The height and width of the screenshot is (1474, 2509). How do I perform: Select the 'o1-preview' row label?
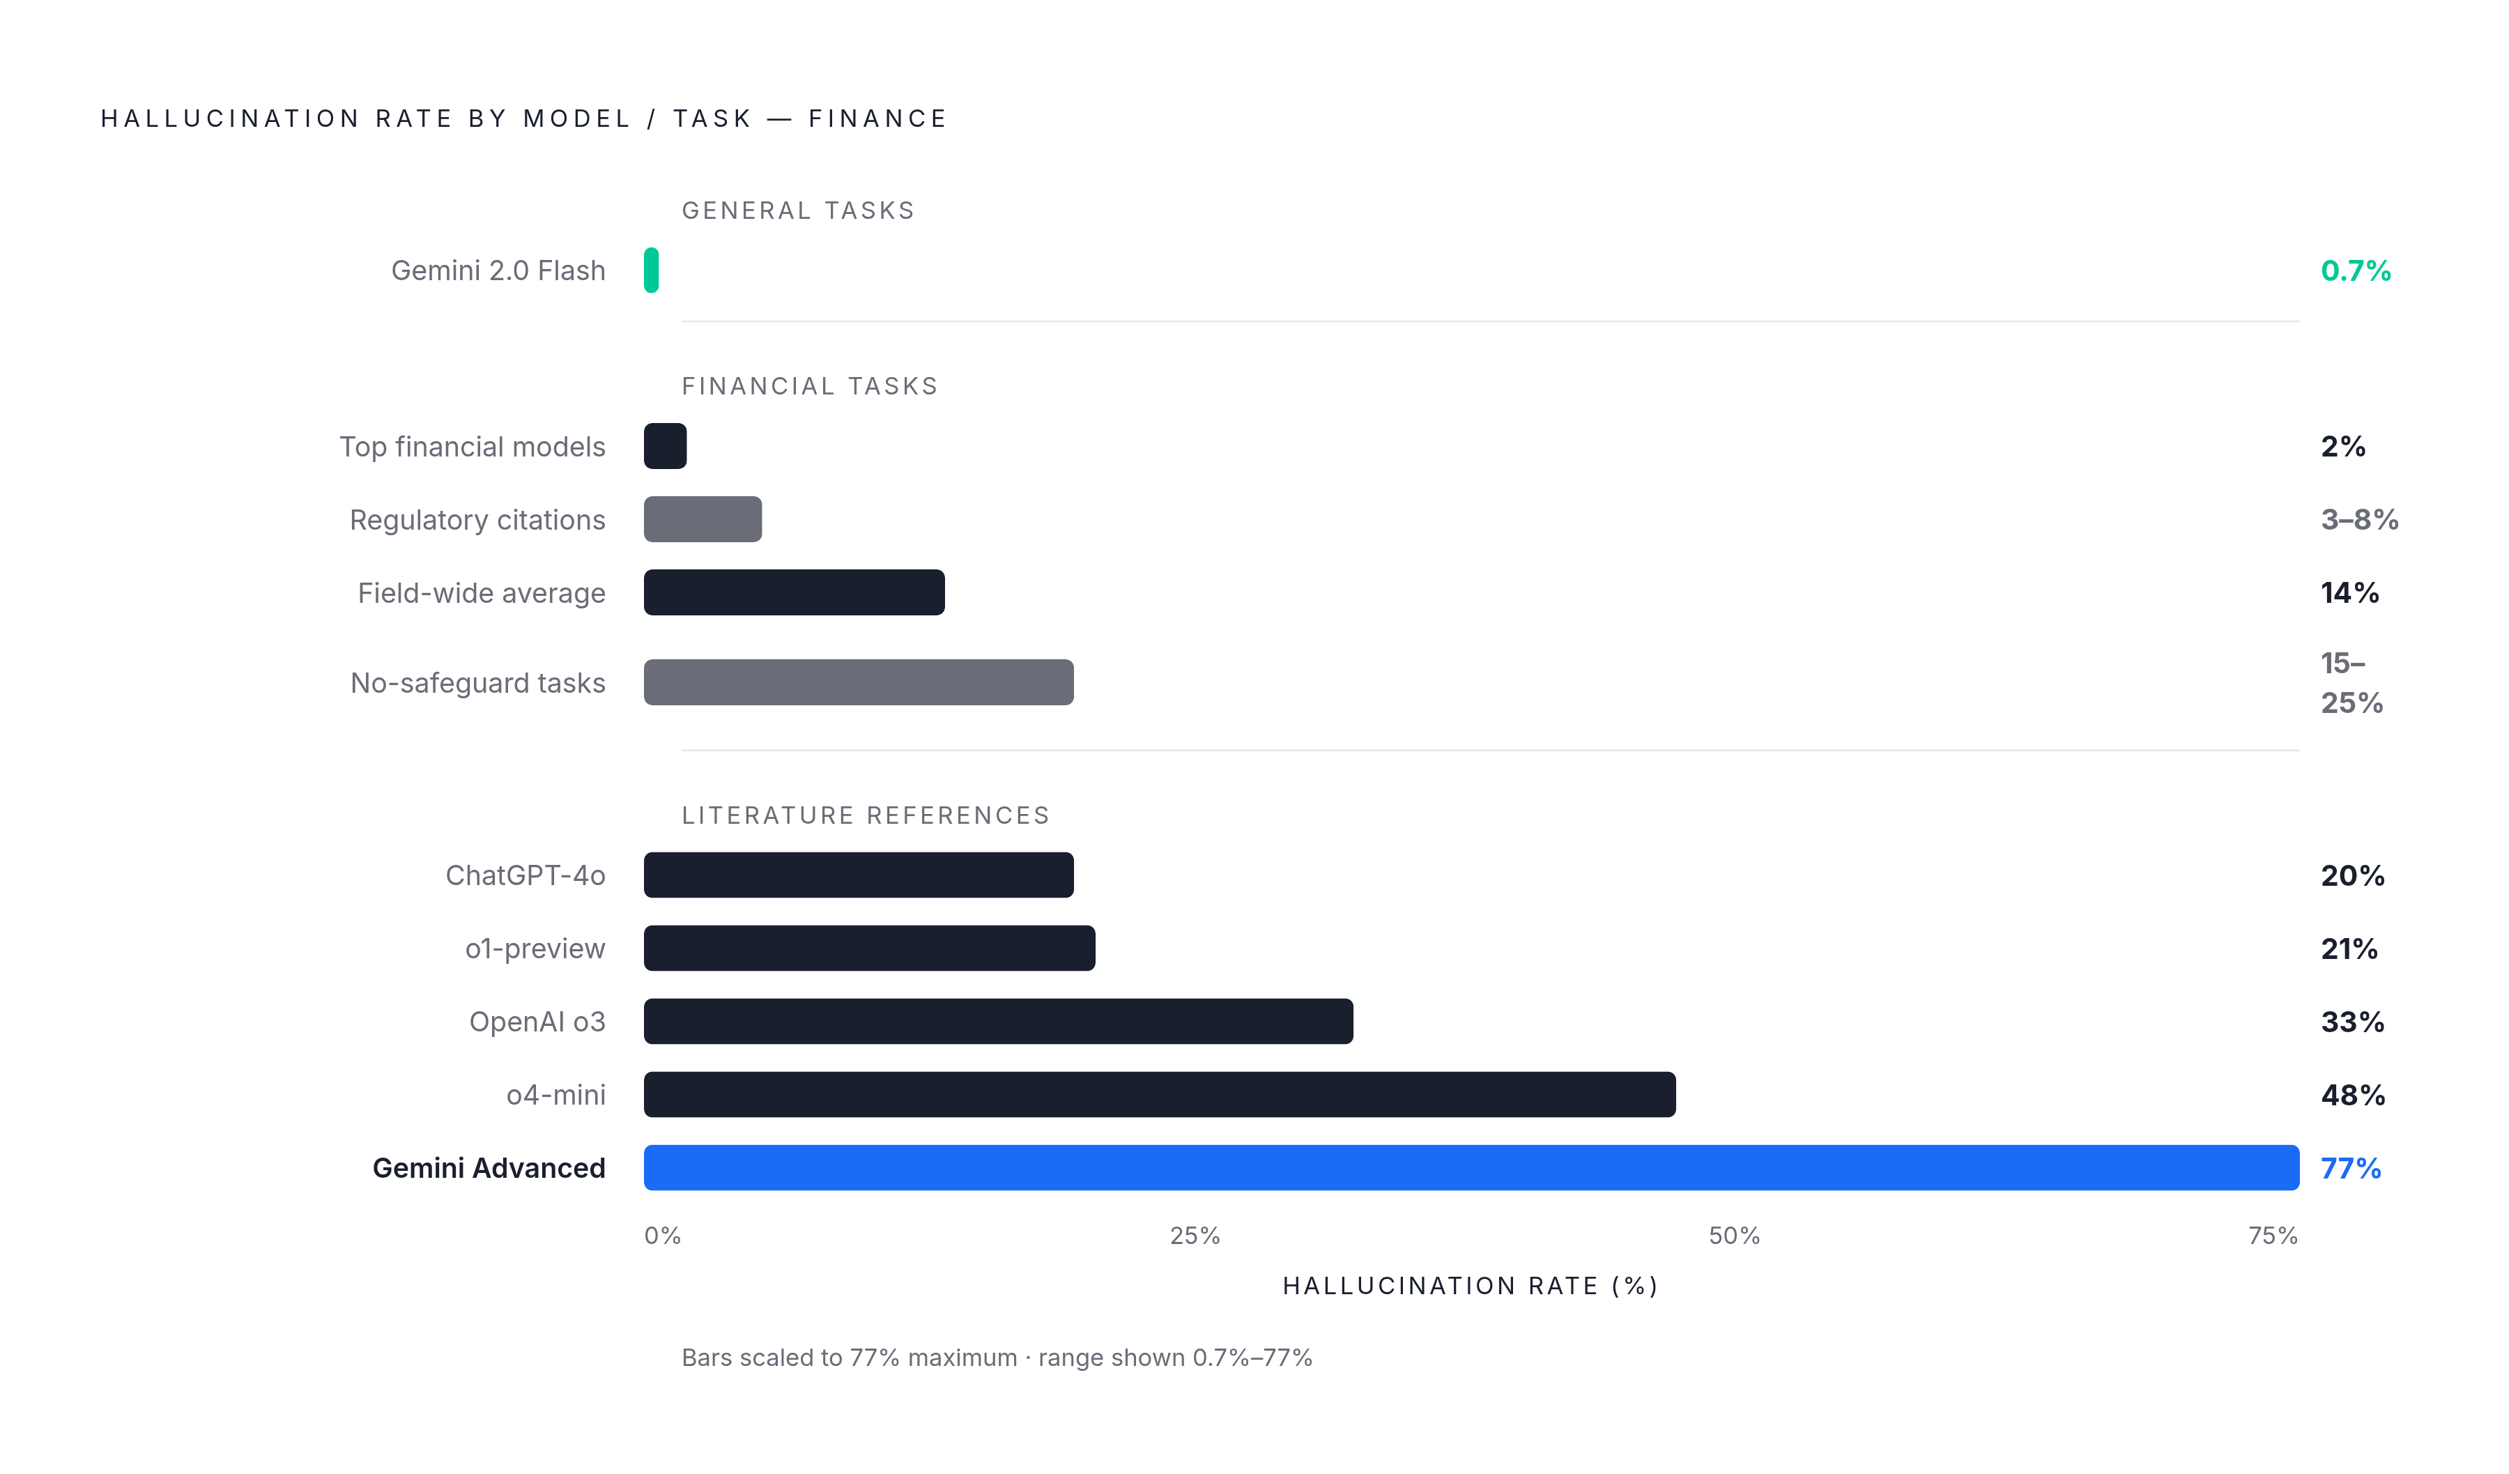click(x=535, y=949)
